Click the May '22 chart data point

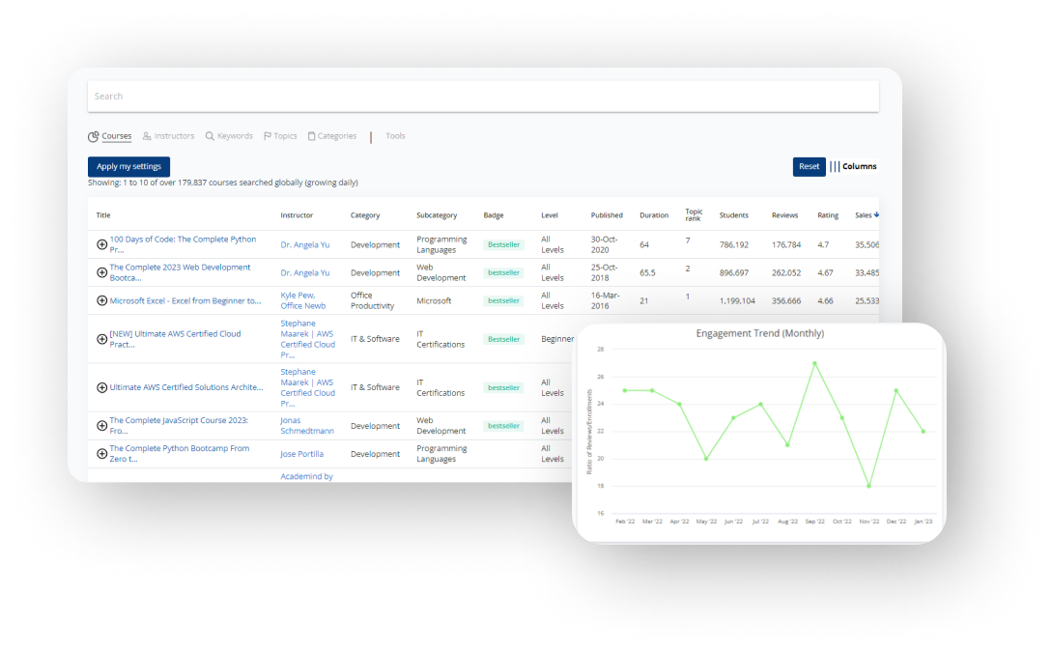pyautogui.click(x=706, y=459)
